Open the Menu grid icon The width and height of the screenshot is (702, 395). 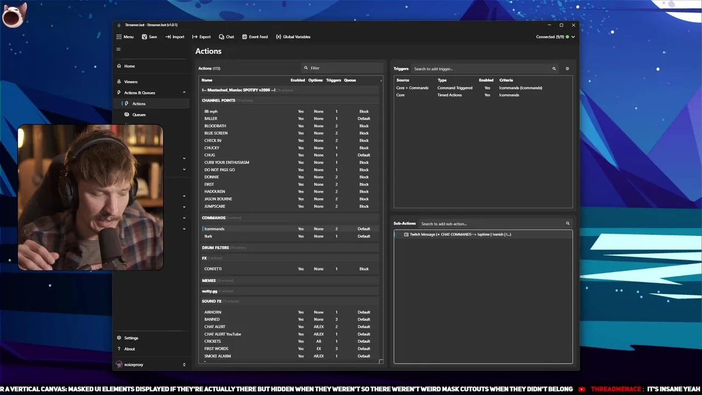click(119, 37)
